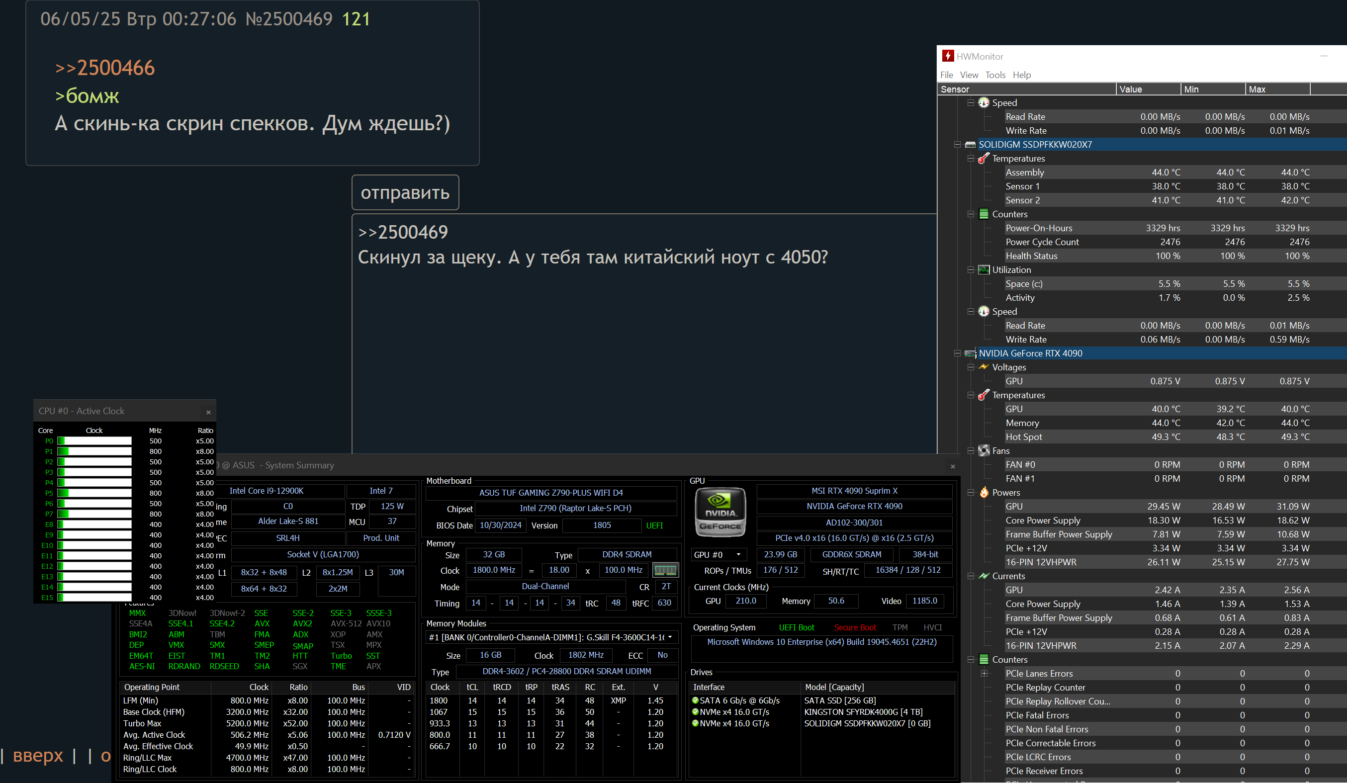This screenshot has height=783, width=1347.
Task: Click the Utilization graph icon
Action: click(x=984, y=270)
